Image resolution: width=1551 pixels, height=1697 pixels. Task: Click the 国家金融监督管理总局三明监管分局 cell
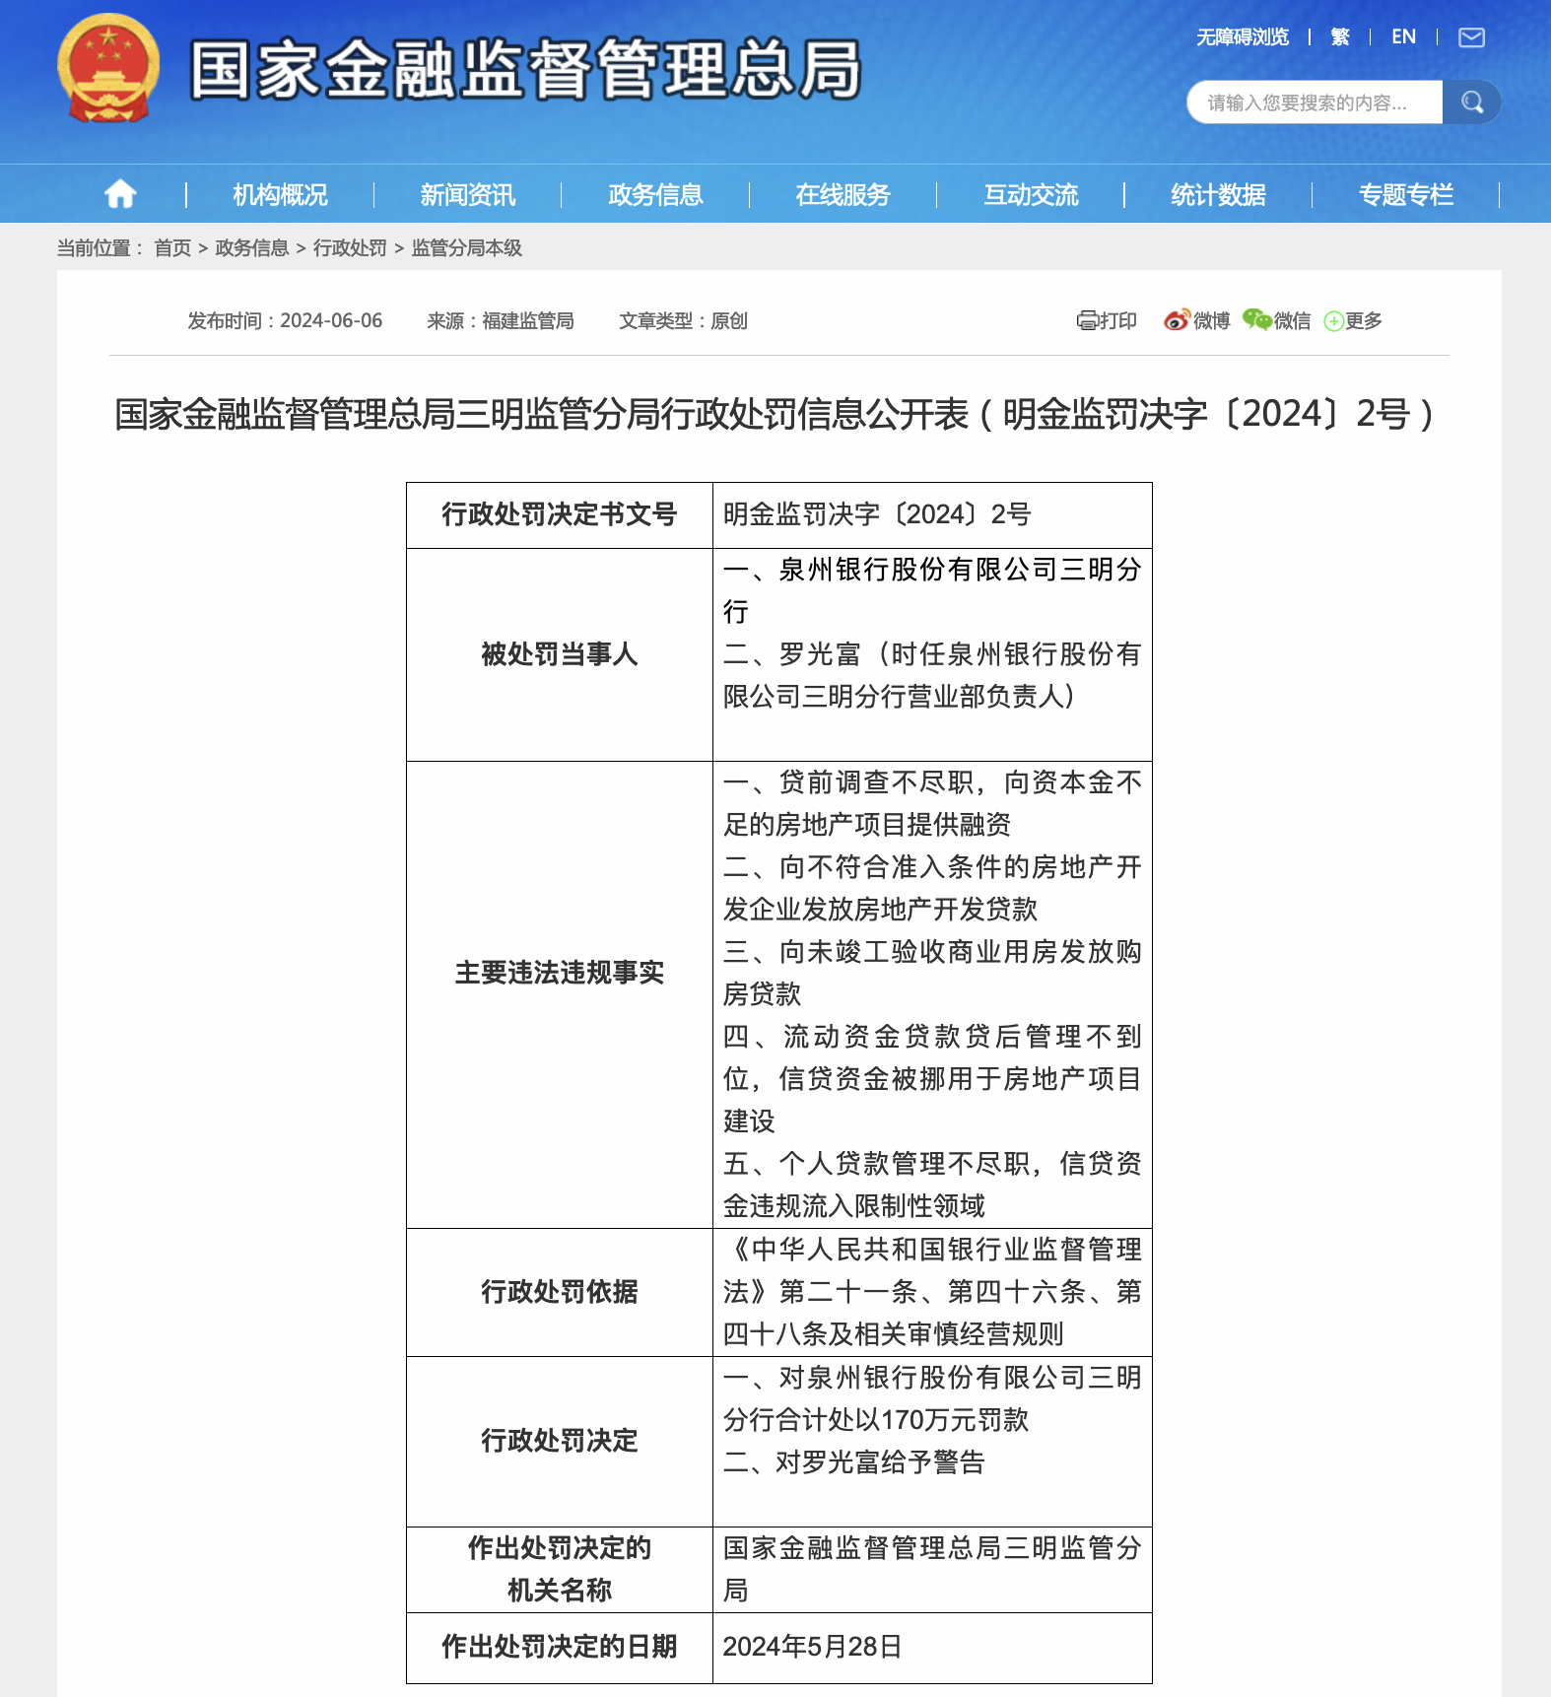tap(932, 1569)
